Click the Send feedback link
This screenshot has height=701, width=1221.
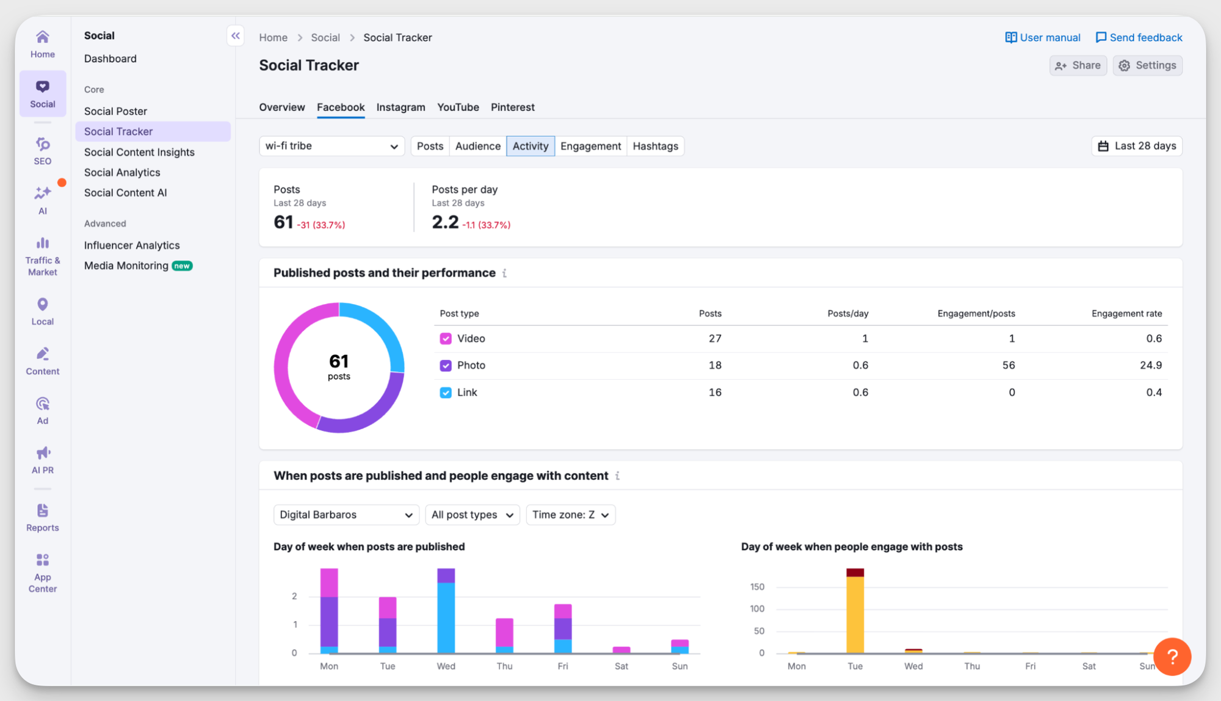point(1138,37)
